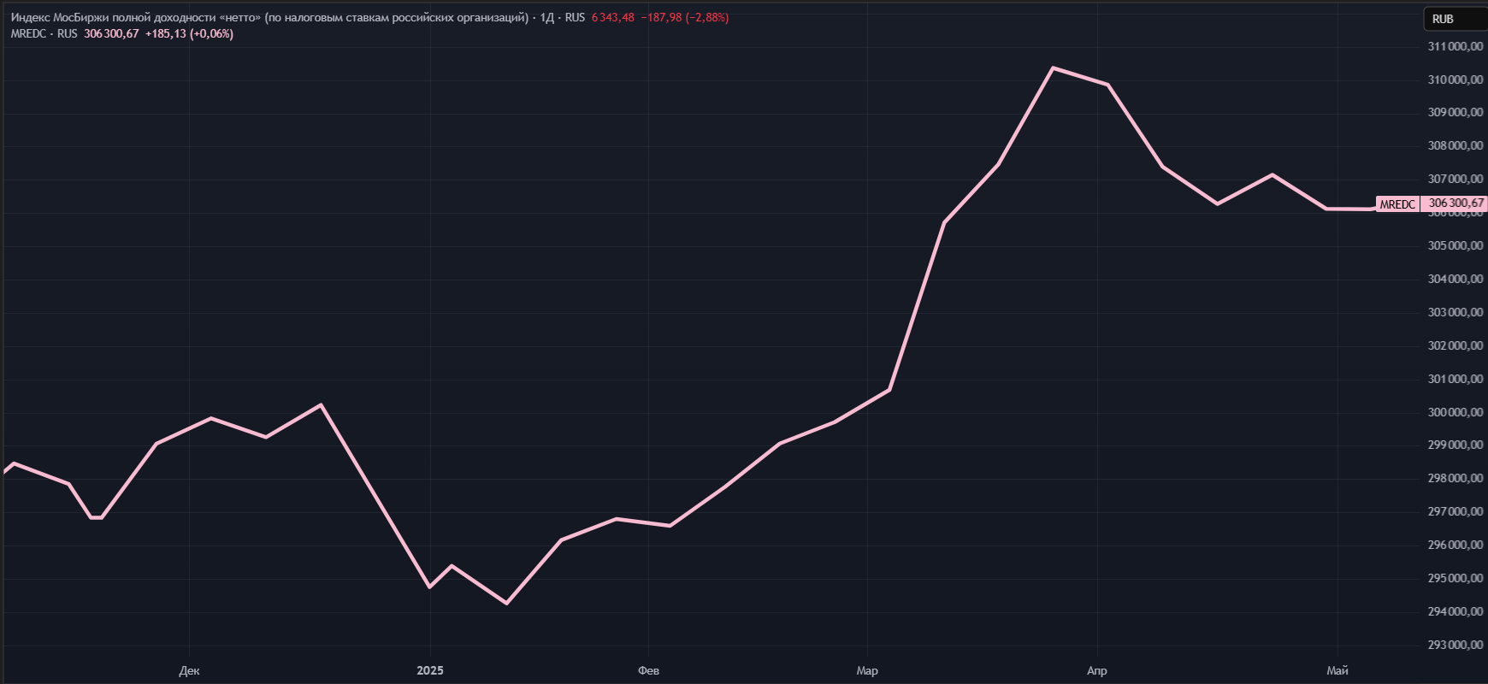The height and width of the screenshot is (684, 1488).
Task: Click the МосБиржи index title in the legend
Action: pos(269,17)
